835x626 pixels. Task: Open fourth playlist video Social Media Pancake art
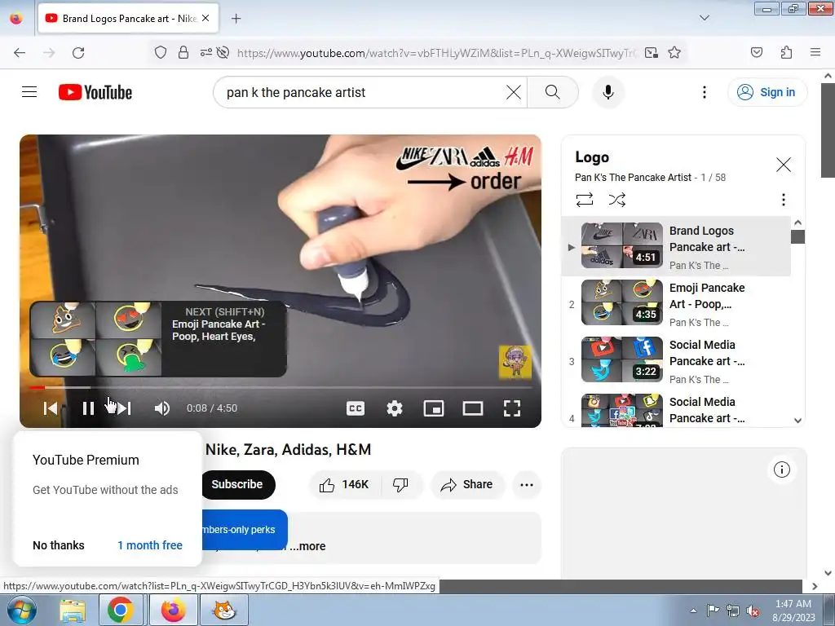point(676,409)
